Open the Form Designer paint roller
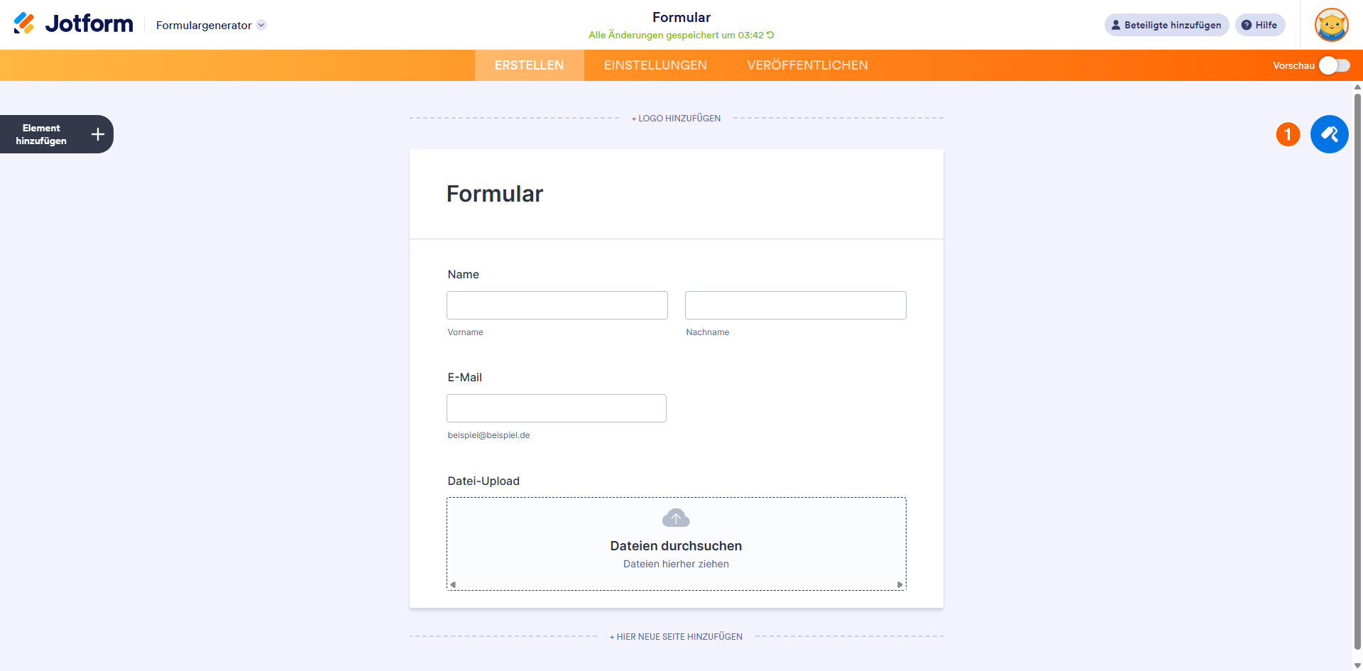 pos(1329,134)
